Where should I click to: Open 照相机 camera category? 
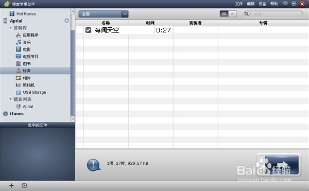point(28,85)
